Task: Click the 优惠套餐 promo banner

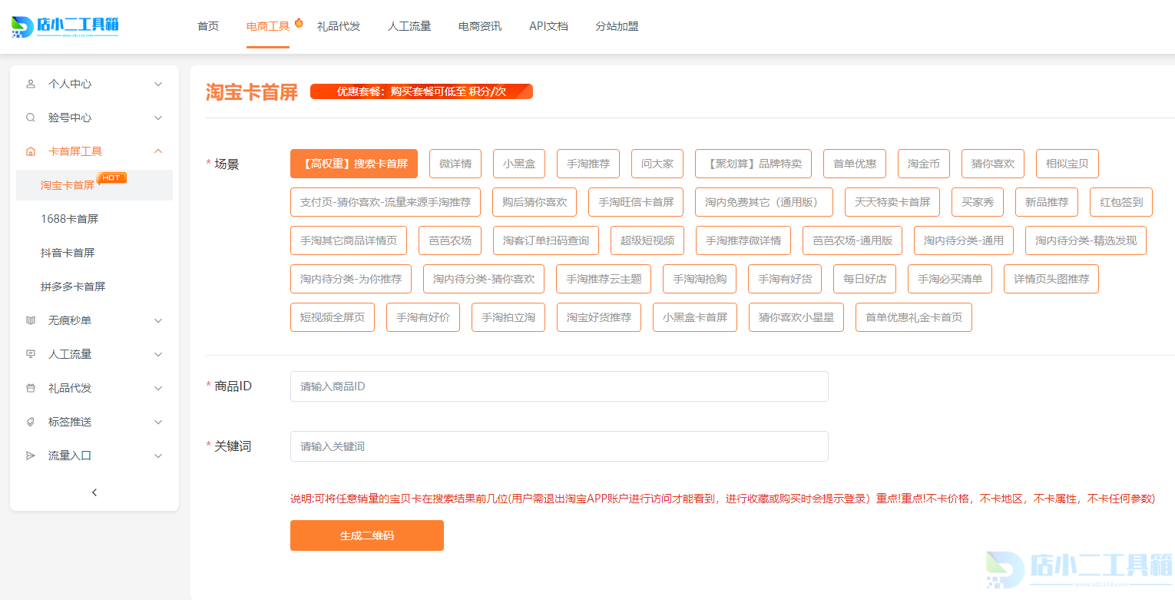Action: (x=422, y=91)
